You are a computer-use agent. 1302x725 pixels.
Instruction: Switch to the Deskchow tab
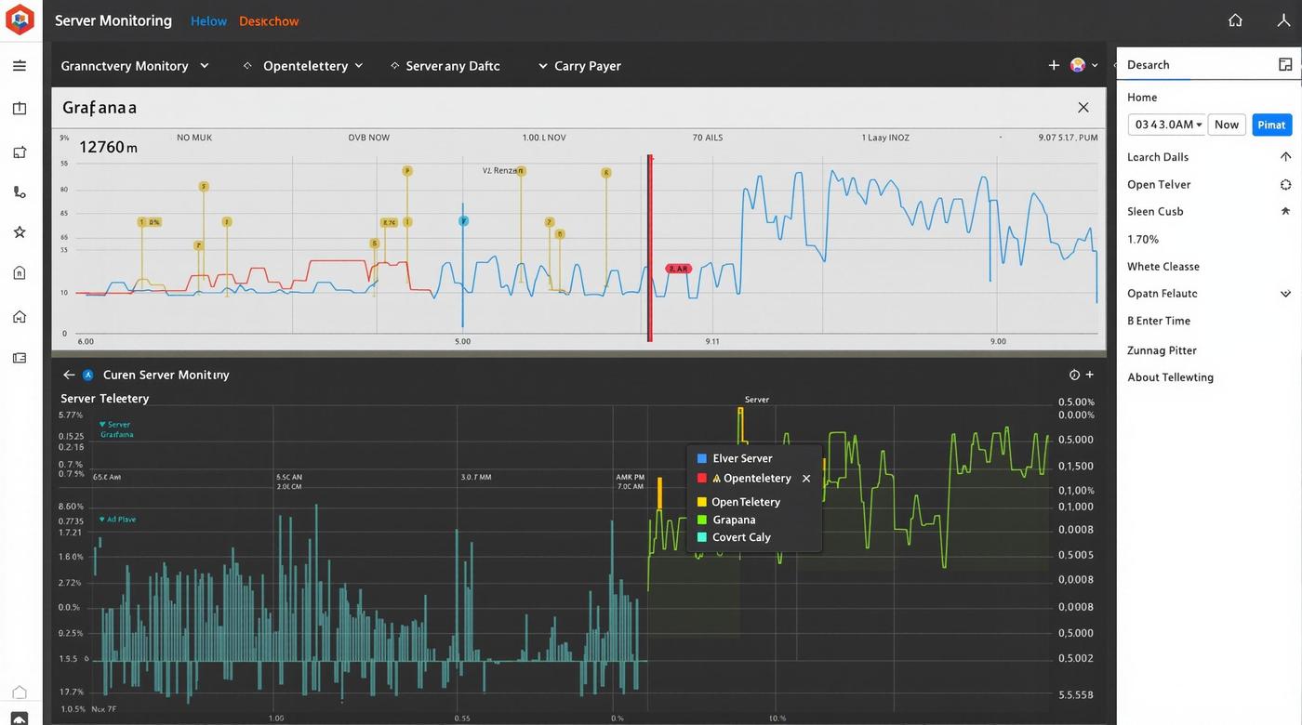pyautogui.click(x=268, y=20)
